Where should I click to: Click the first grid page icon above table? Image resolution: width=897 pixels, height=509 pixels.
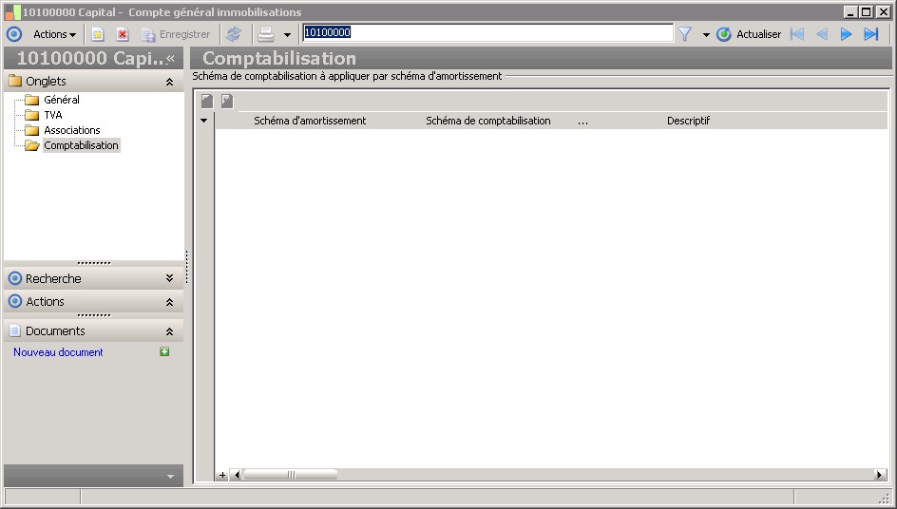[207, 102]
